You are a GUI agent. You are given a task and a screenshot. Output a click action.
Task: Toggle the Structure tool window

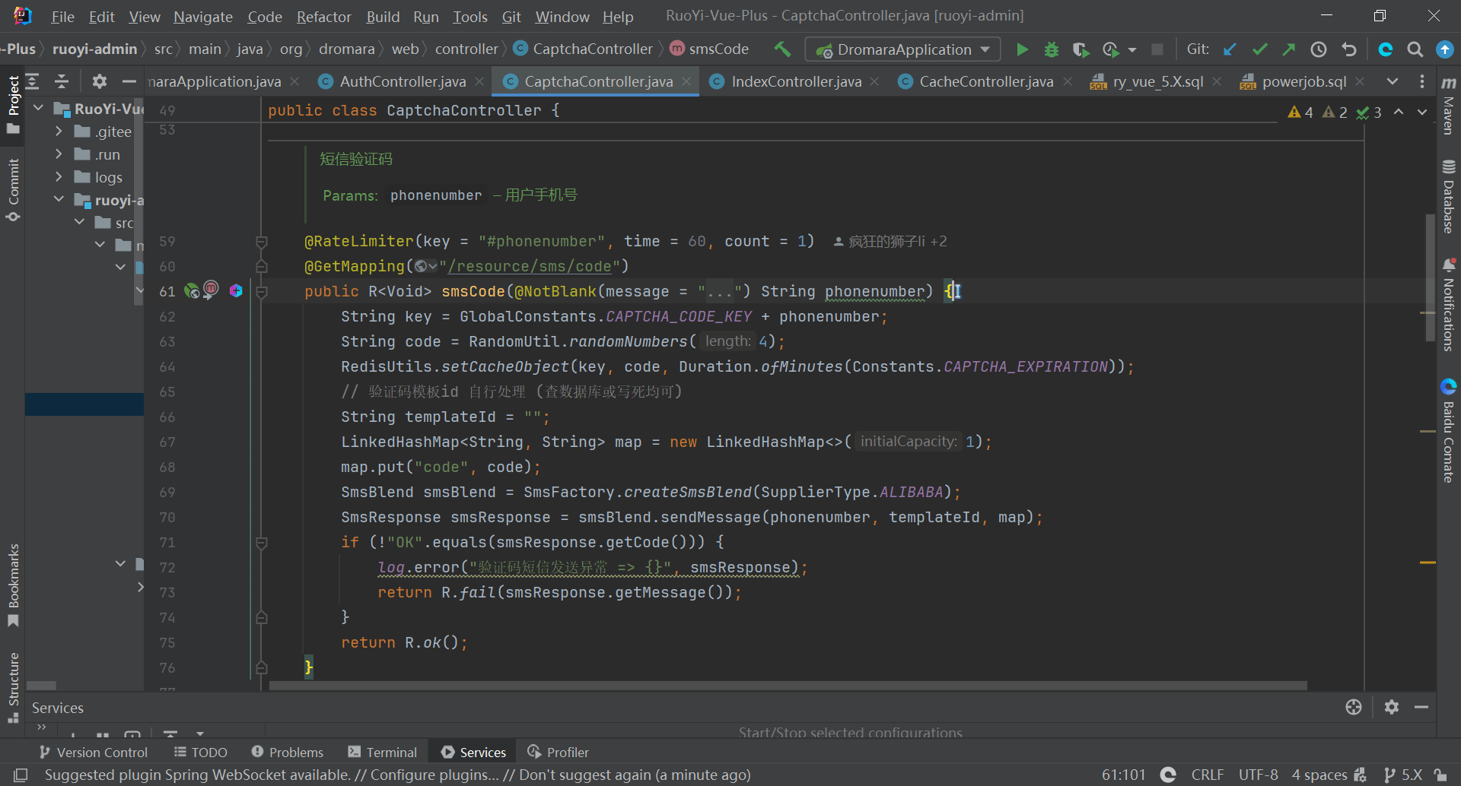point(13,688)
